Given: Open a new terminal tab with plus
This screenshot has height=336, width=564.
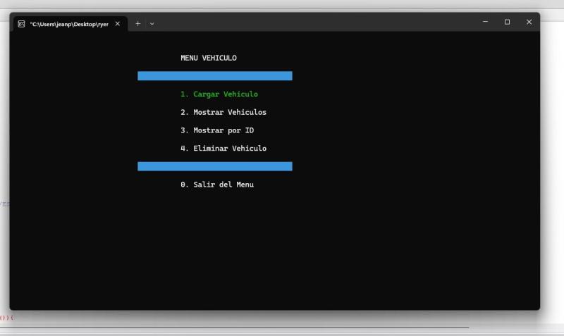Looking at the screenshot, I should click(137, 24).
